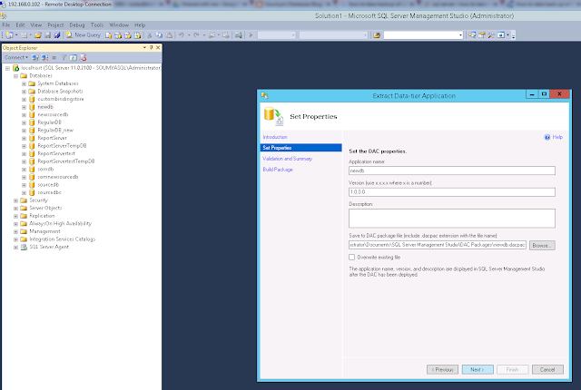The width and height of the screenshot is (581, 390).
Task: Open the Debug menu
Action: click(x=77, y=24)
